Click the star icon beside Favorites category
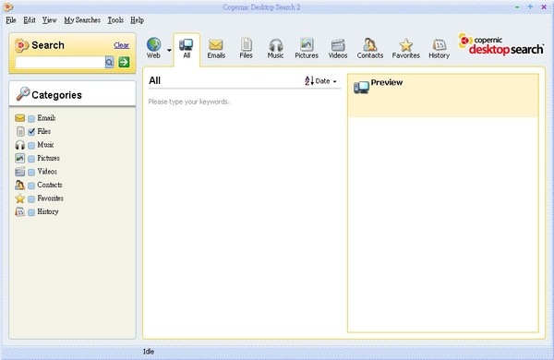 tap(20, 198)
